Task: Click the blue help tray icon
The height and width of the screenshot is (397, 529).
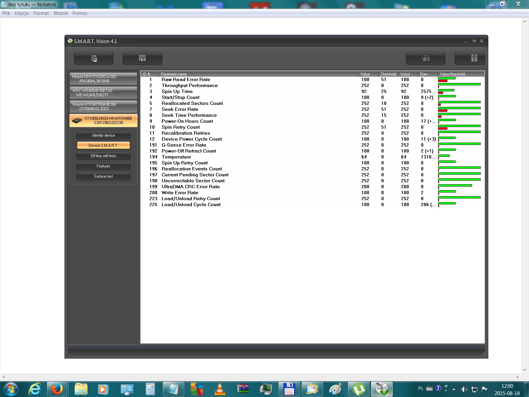Action: (438, 388)
